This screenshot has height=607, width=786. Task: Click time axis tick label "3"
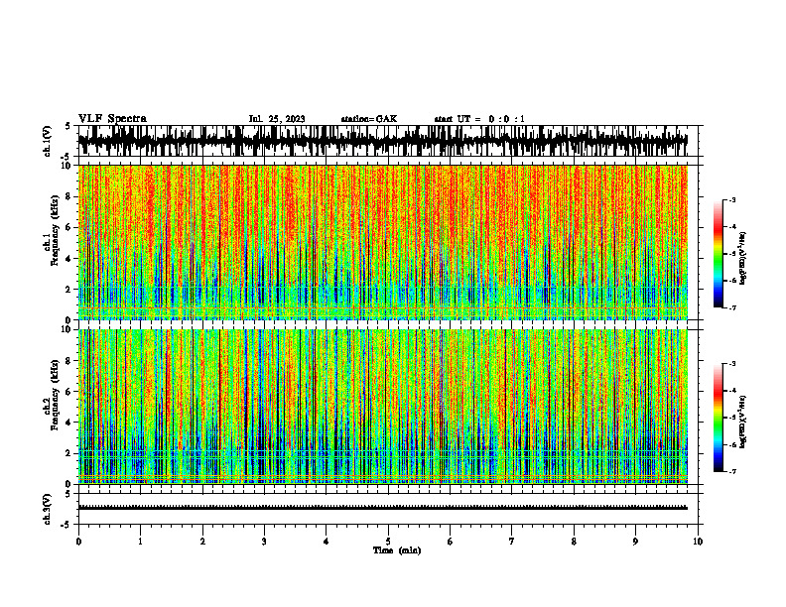click(264, 542)
